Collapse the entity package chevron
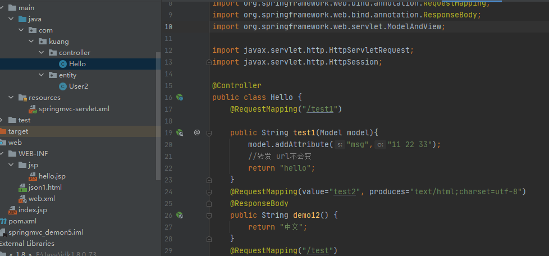This screenshot has width=549, height=256. coord(42,75)
